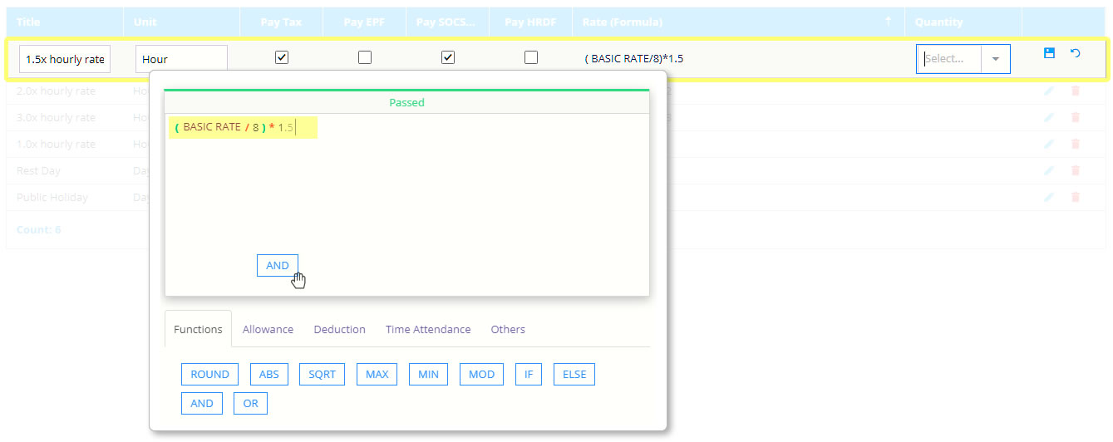Click the Unit input field
The height and width of the screenshot is (442, 1113).
(x=181, y=59)
